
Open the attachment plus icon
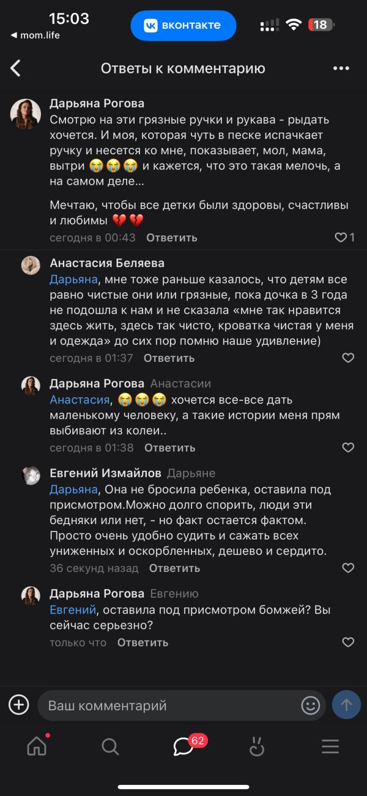[19, 705]
